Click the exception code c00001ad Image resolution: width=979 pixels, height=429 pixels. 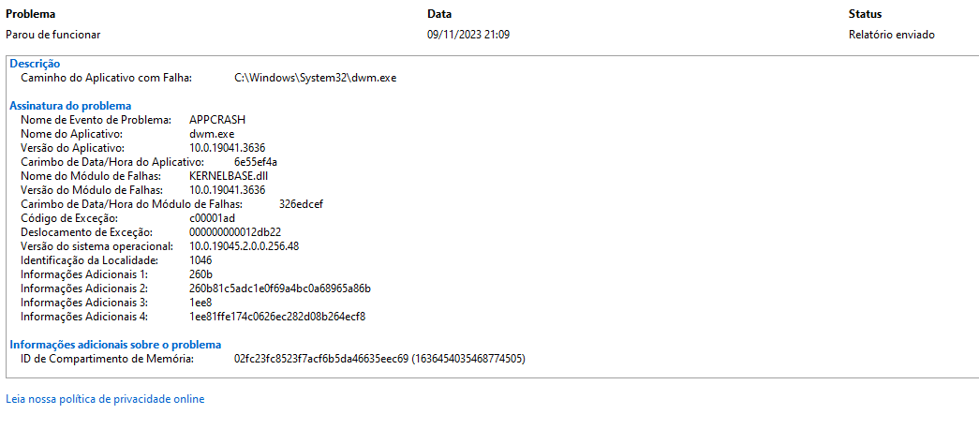[213, 218]
